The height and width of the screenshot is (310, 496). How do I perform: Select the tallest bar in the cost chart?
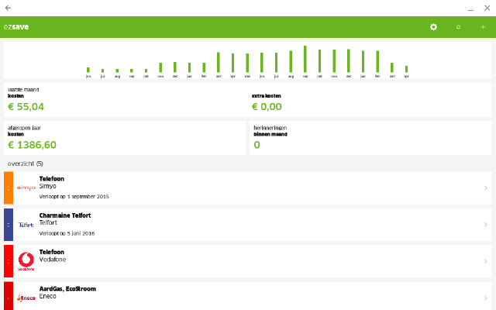click(x=305, y=59)
